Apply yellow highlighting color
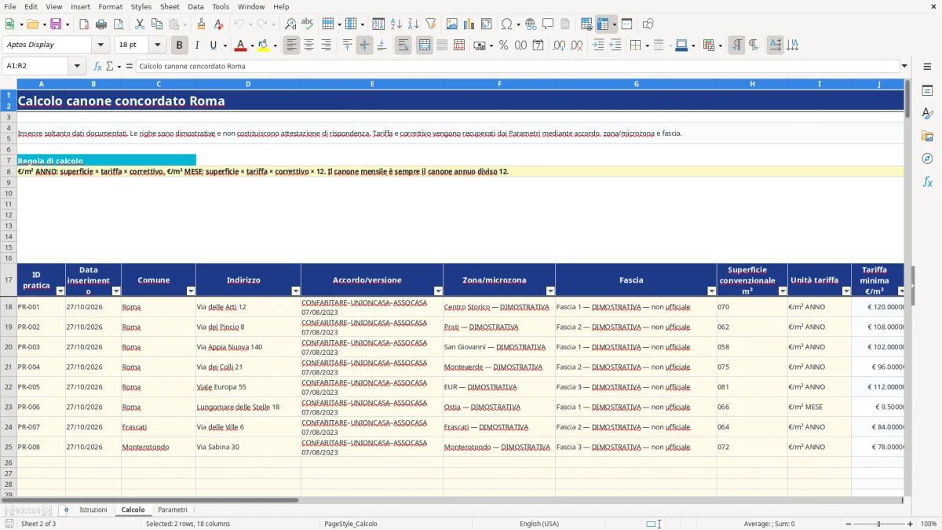The width and height of the screenshot is (942, 530). point(263,46)
